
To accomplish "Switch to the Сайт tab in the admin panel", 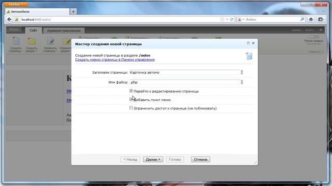I will (x=33, y=30).
